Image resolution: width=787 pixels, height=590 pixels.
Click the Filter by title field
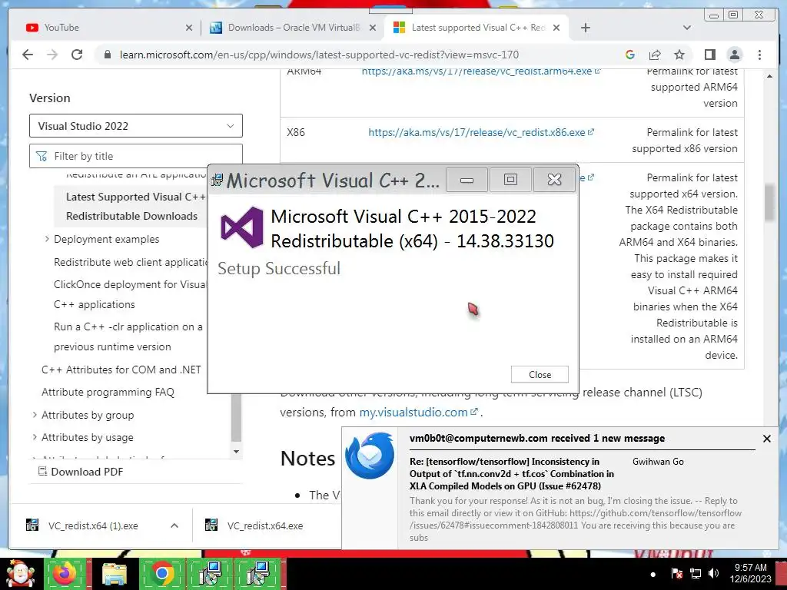coord(136,156)
